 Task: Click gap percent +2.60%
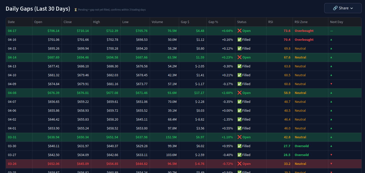click(227, 93)
